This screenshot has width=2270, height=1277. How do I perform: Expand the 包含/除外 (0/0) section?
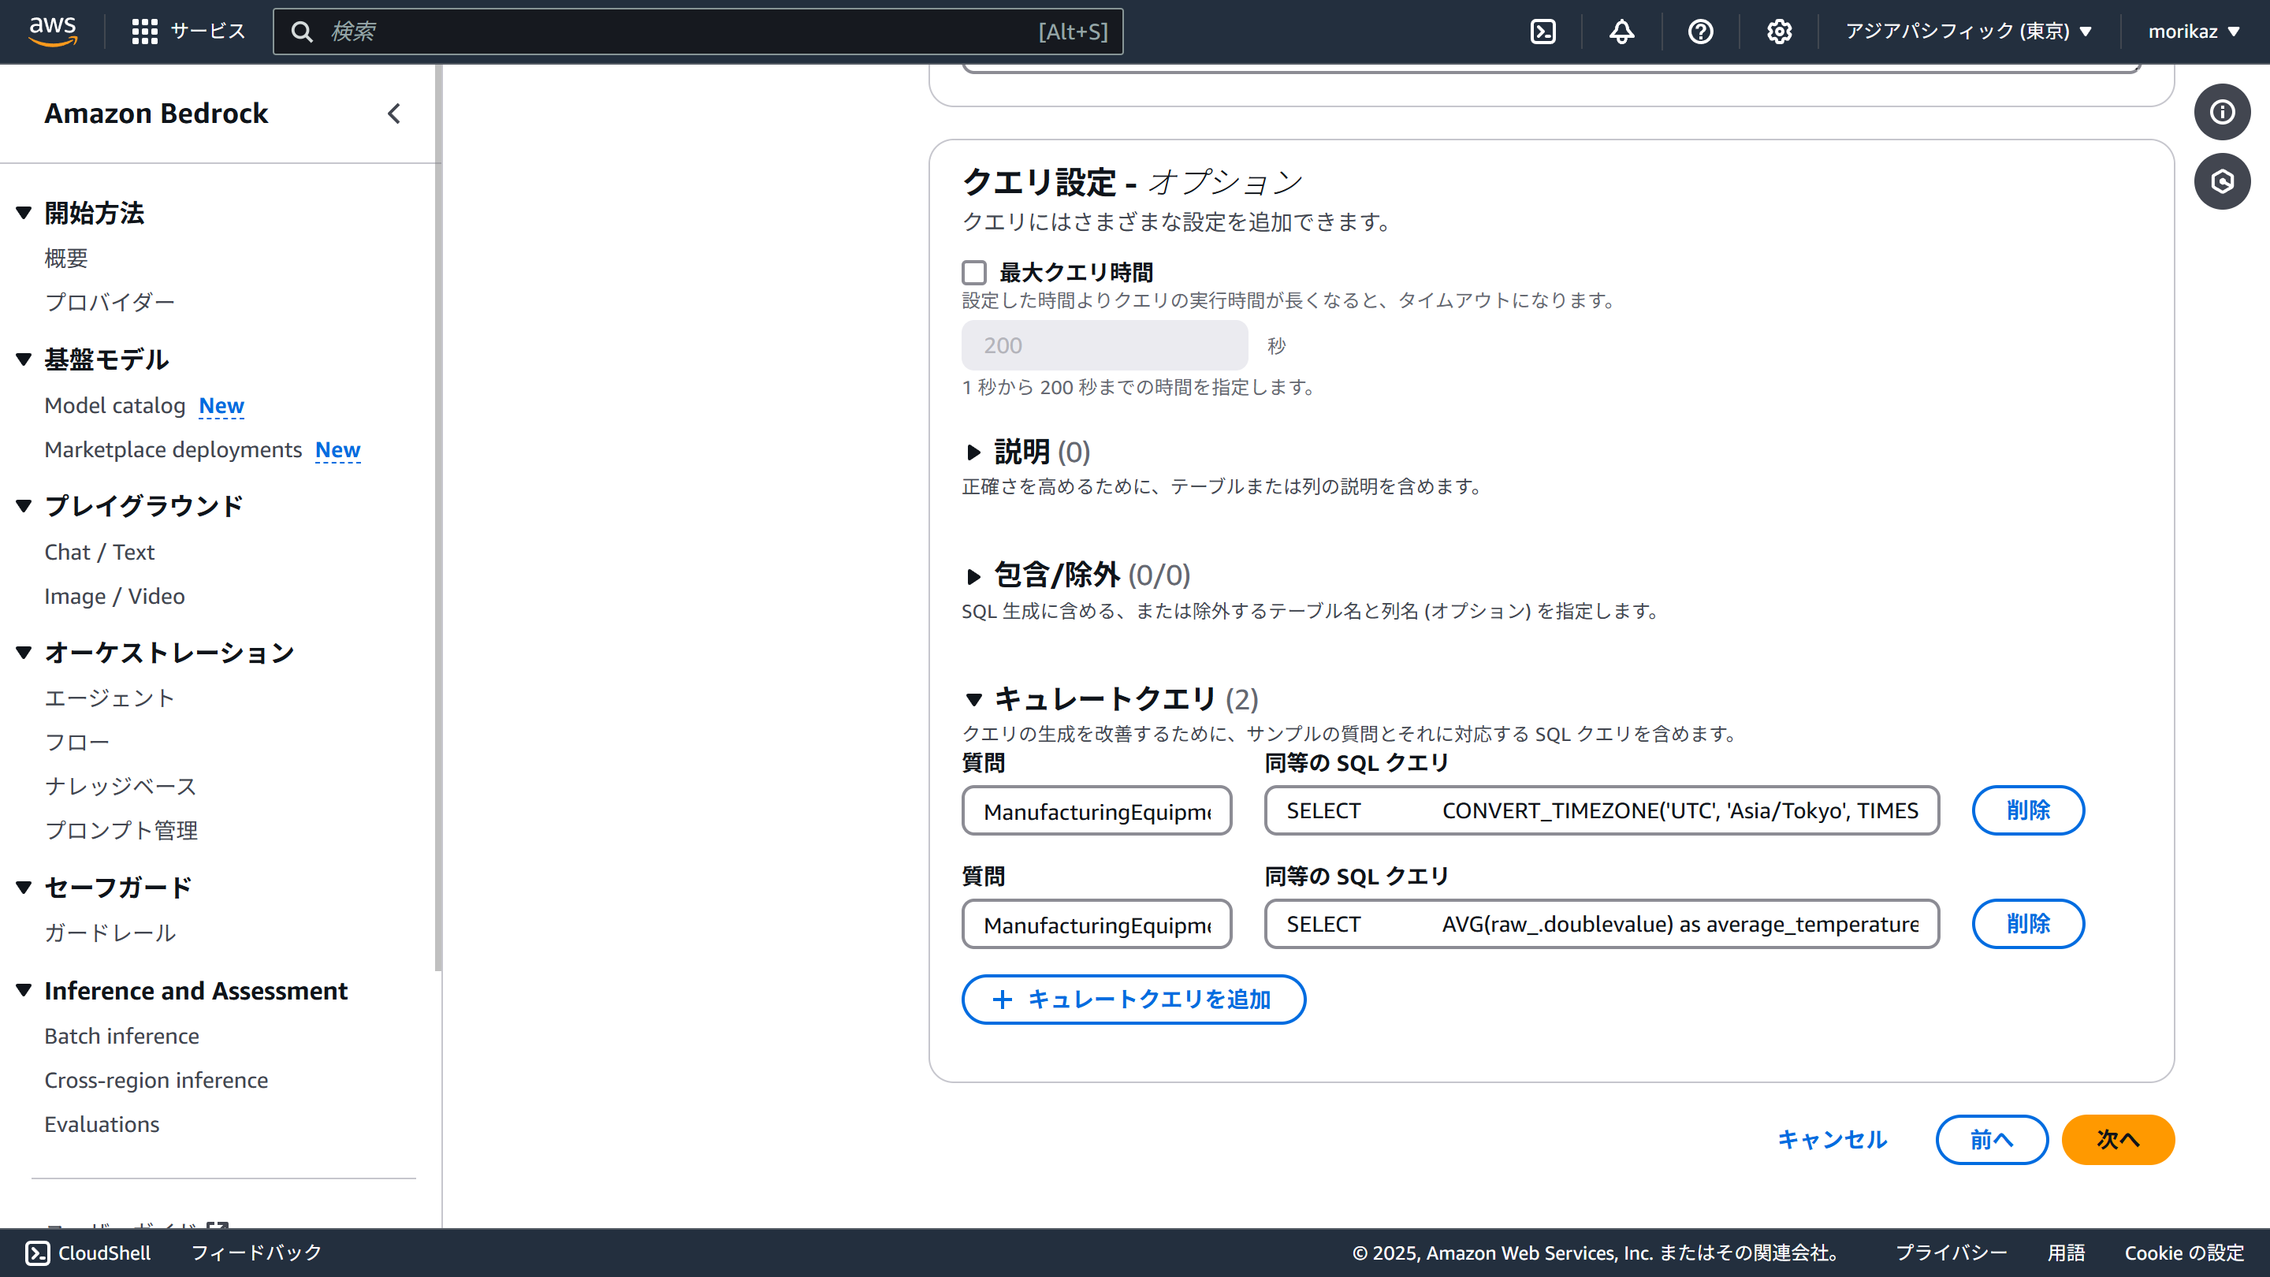[x=973, y=576]
